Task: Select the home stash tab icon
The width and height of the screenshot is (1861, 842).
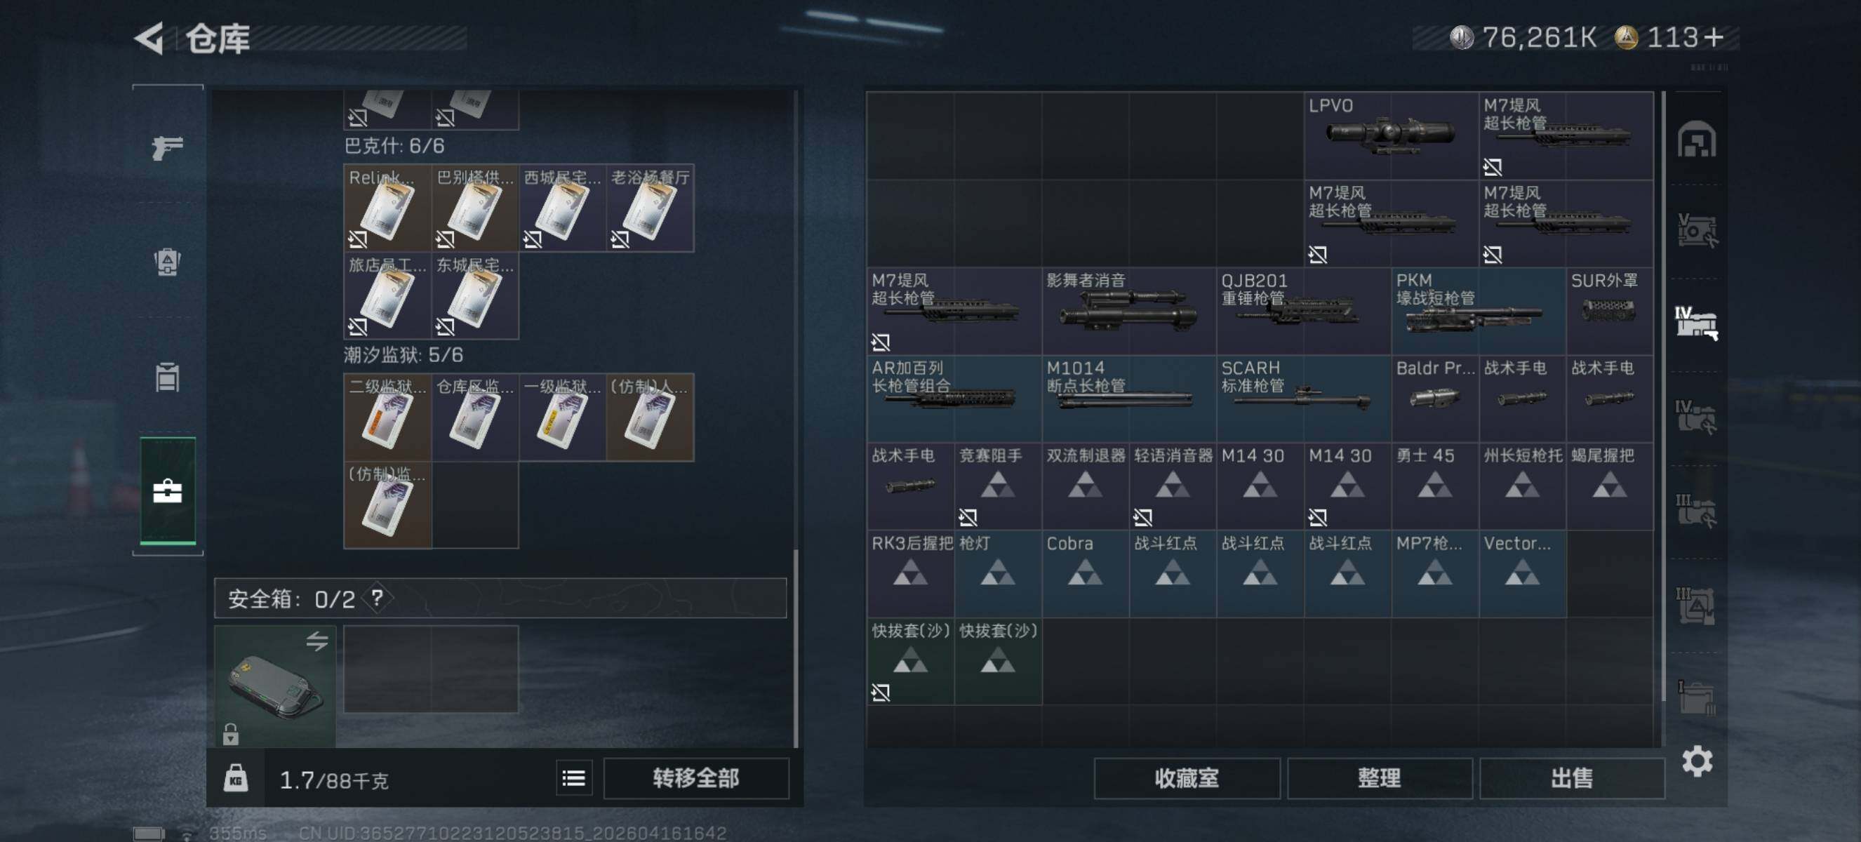Action: pyautogui.click(x=1696, y=140)
